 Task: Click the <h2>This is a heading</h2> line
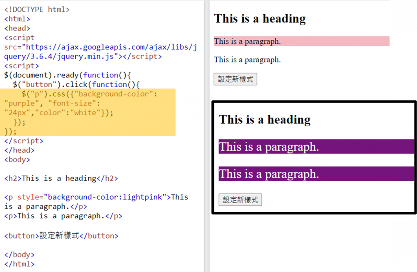(61, 178)
